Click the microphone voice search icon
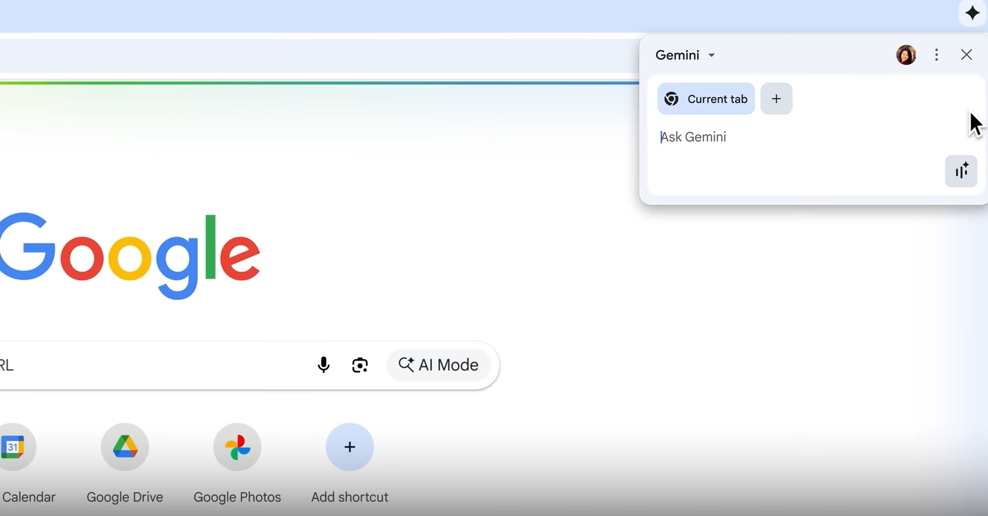Viewport: 988px width, 516px height. click(323, 365)
